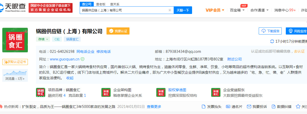Click the 锅圈食汇 company logo image
Viewport: 307px width, 114px height.
click(15, 40)
